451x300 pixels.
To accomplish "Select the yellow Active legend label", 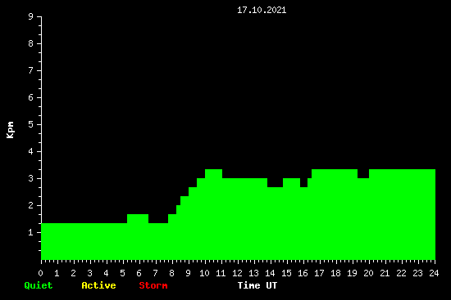I will [x=98, y=285].
